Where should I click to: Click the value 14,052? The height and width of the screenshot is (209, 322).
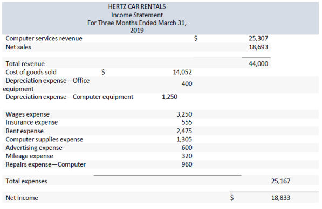[182, 72]
